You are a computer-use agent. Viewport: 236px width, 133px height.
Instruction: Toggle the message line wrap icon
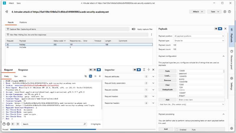tap(91, 76)
